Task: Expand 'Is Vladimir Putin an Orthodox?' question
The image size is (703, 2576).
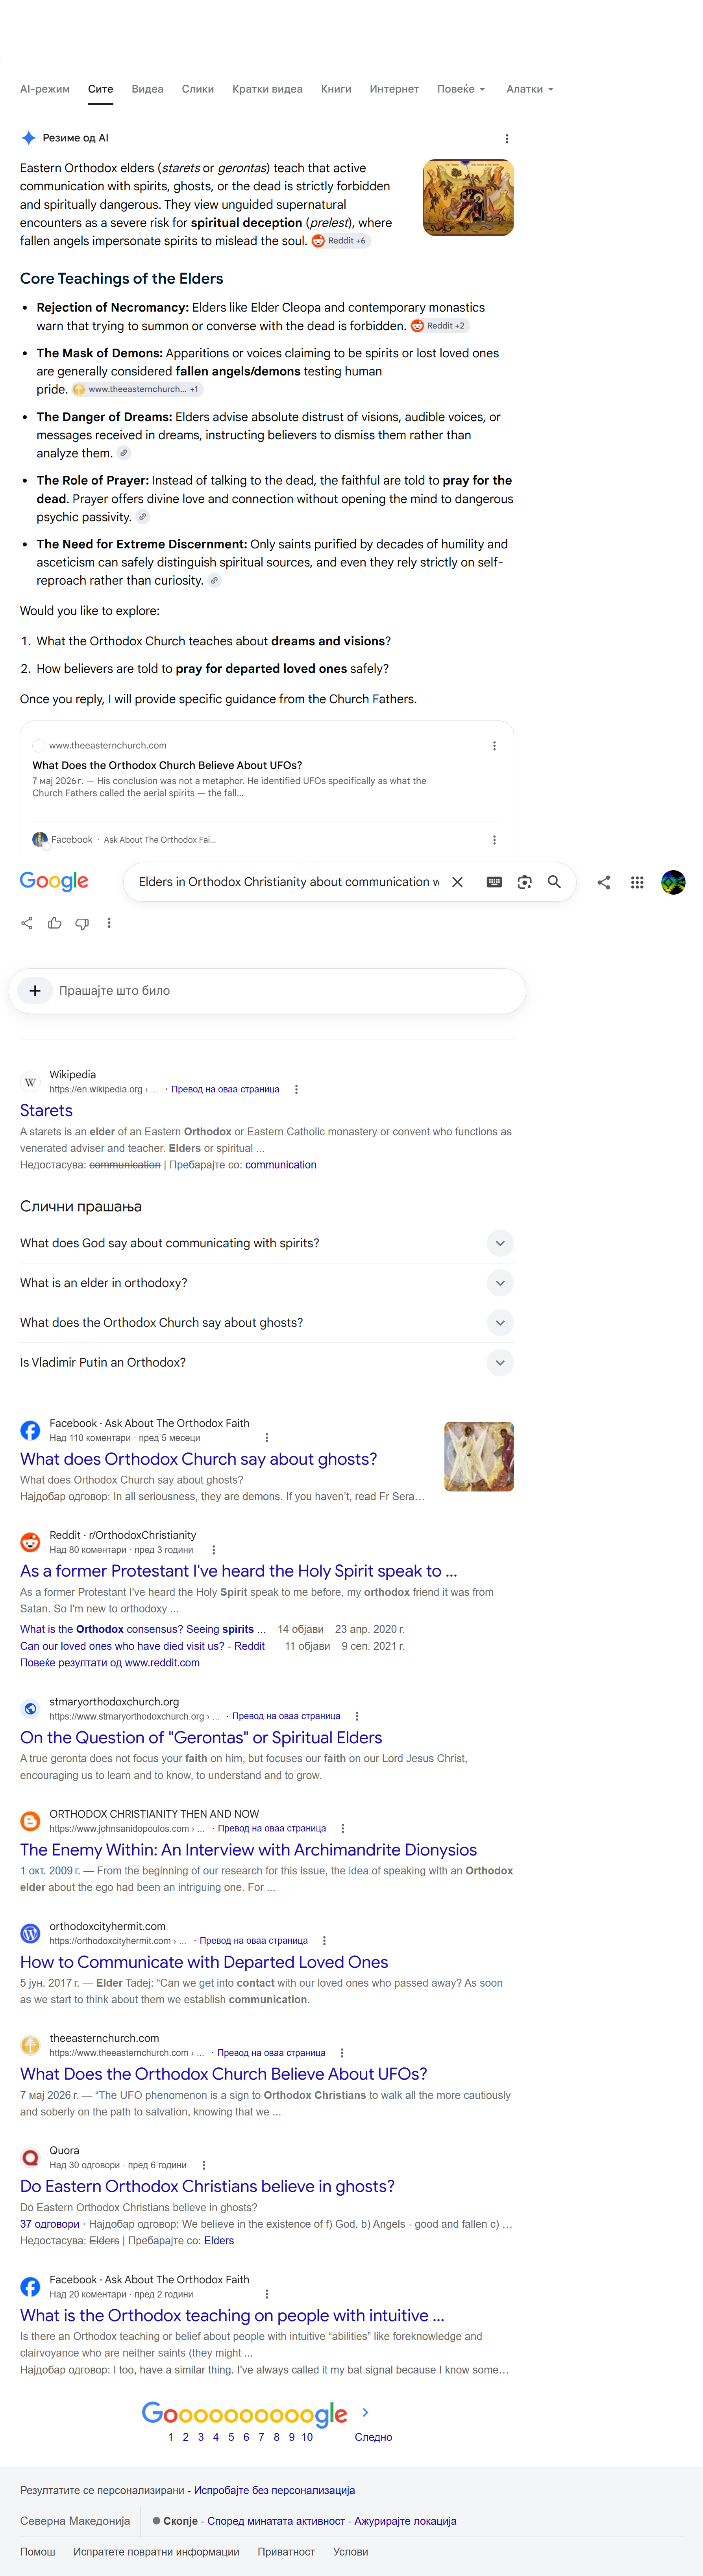Action: [x=266, y=1362]
